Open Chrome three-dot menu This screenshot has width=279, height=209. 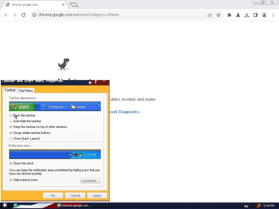coord(273,15)
